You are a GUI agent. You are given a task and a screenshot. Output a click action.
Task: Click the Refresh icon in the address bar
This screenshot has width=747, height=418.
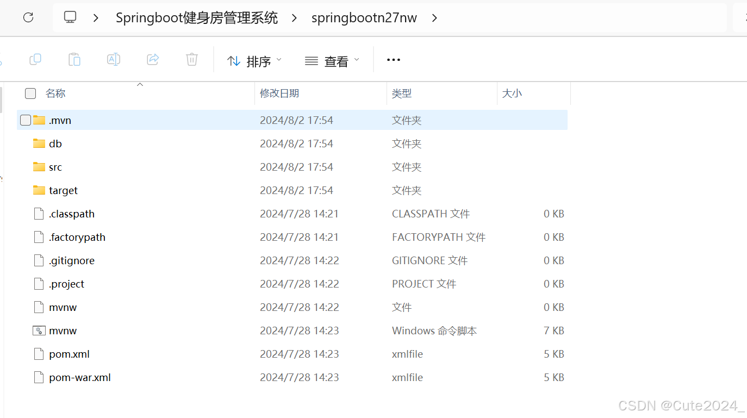[28, 17]
